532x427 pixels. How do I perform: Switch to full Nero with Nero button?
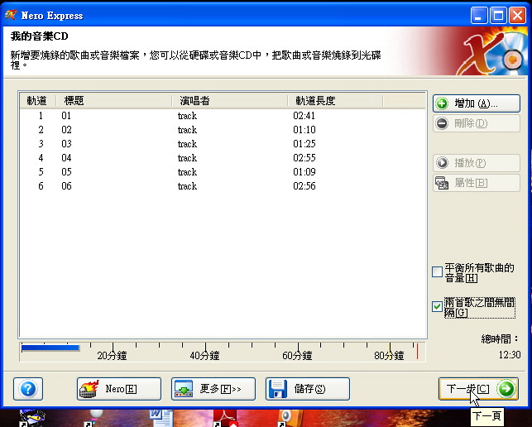[107, 389]
